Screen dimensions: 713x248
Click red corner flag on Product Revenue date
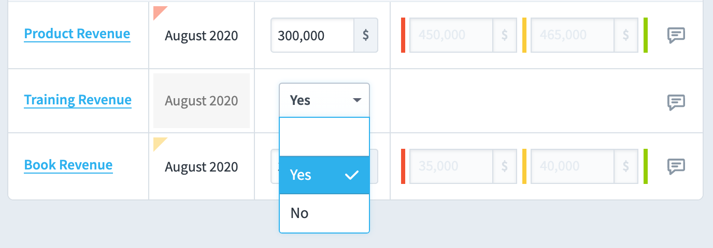click(160, 12)
